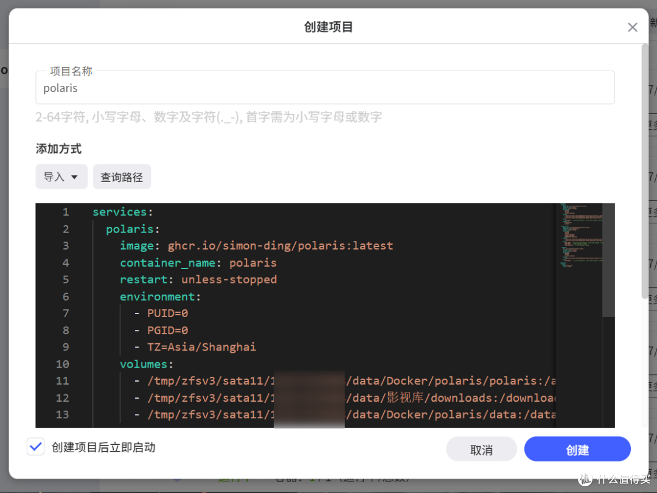
Task: Click the 添加方式 label
Action: click(58, 149)
